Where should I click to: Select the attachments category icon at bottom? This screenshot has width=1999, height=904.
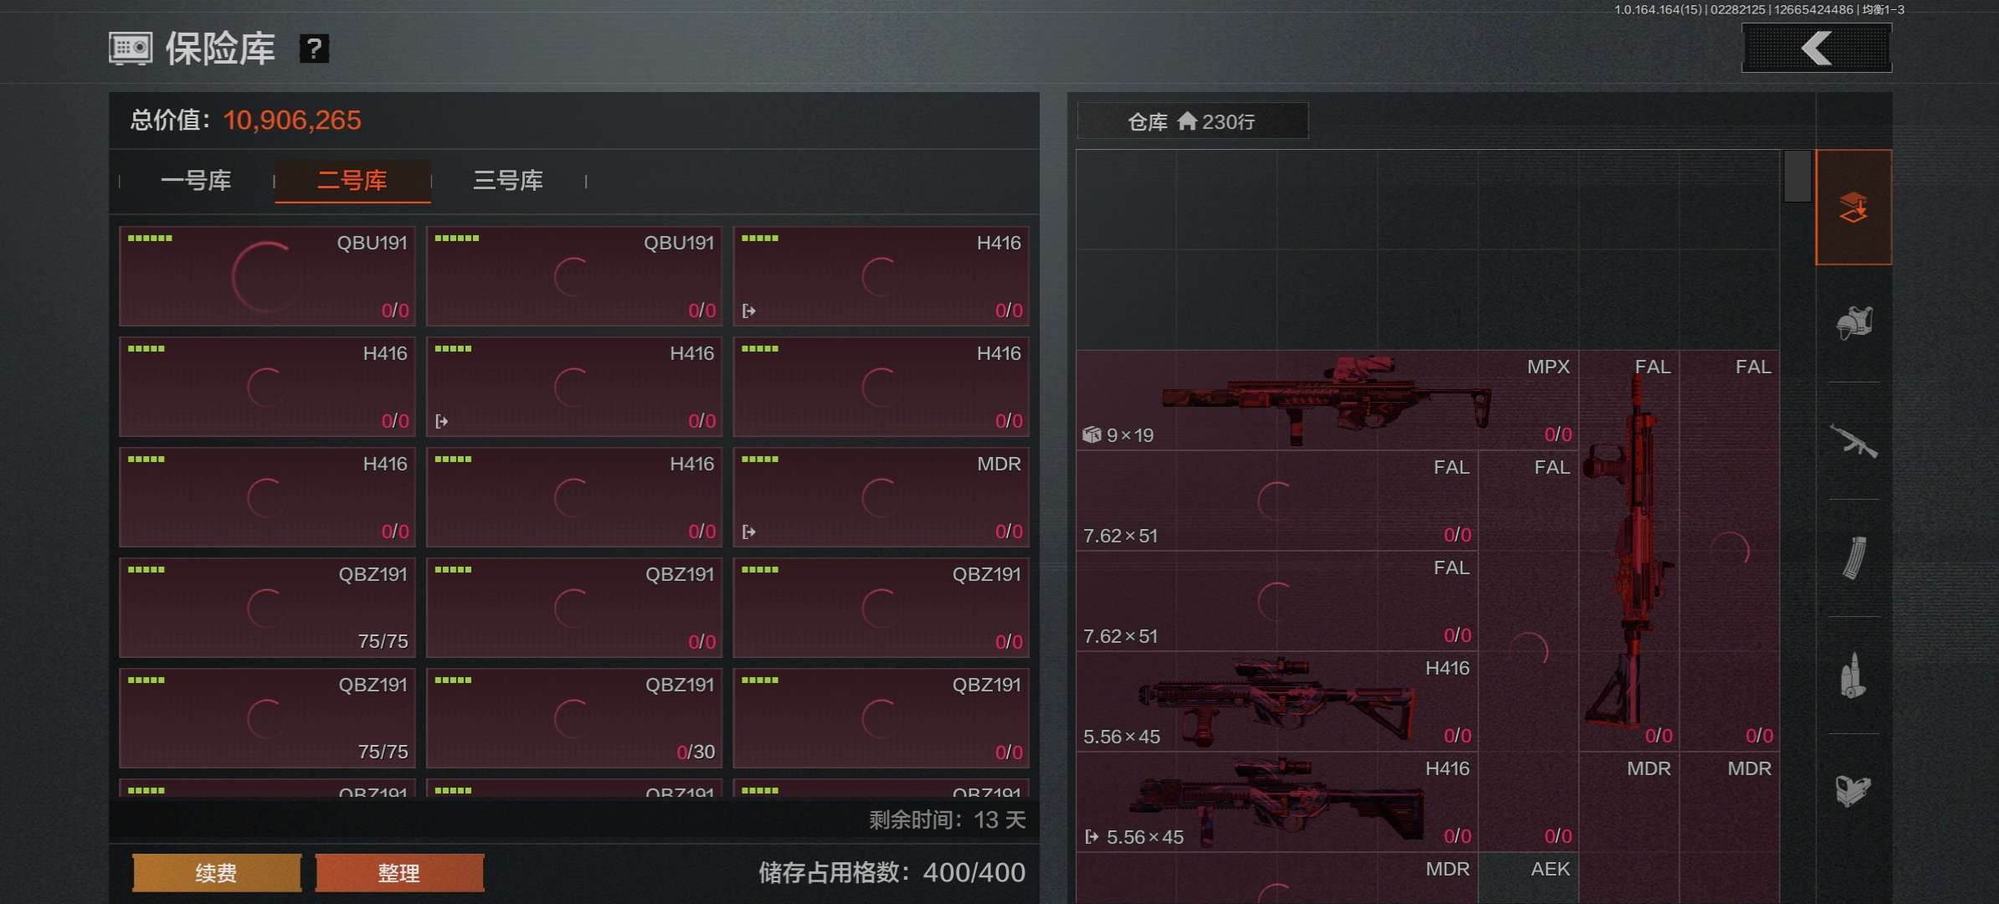click(x=1853, y=790)
